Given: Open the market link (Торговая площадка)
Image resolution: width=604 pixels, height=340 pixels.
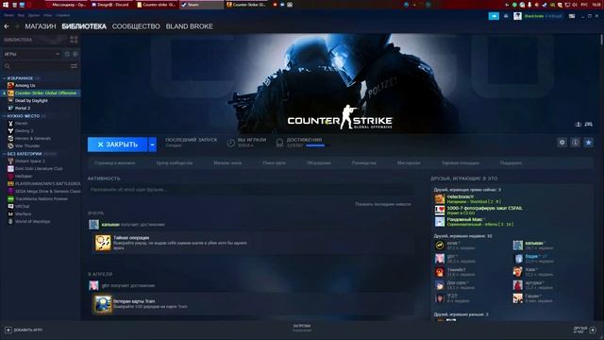Looking at the screenshot, I should [x=461, y=163].
